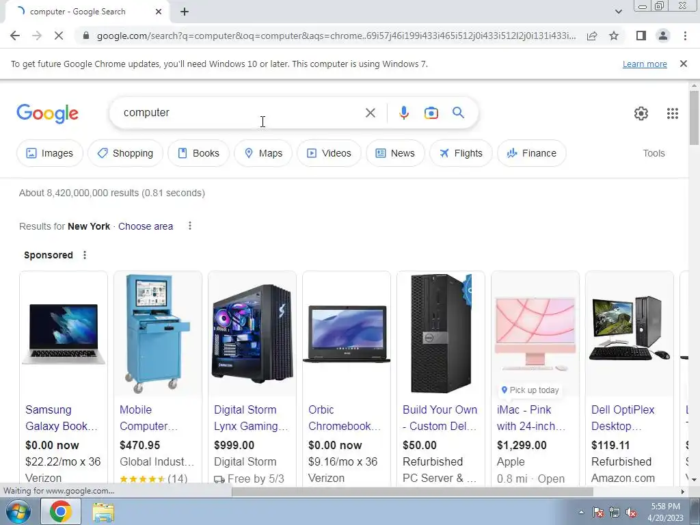Switch to Finance results
Viewport: 700px width, 525px height.
pos(531,153)
